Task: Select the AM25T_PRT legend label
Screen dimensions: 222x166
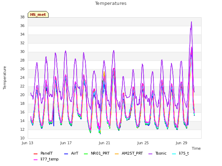Action: (132, 153)
